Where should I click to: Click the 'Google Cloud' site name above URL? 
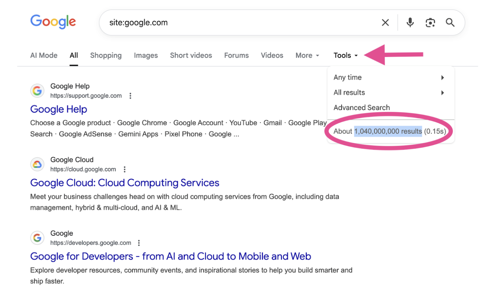pyautogui.click(x=72, y=160)
